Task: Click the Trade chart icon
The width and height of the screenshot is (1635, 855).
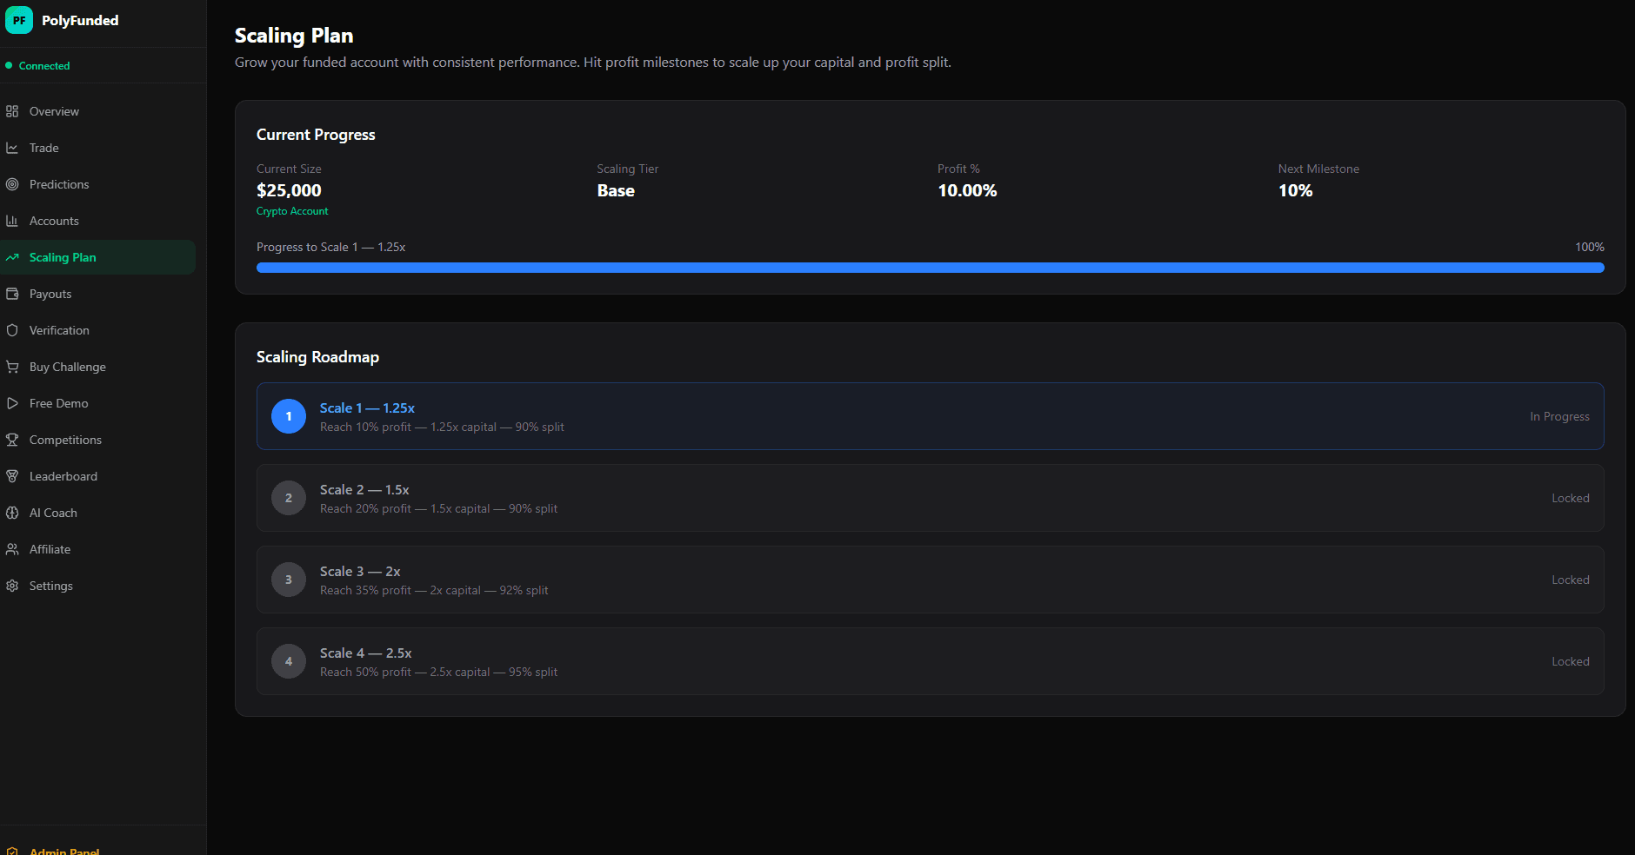Action: pyautogui.click(x=13, y=148)
